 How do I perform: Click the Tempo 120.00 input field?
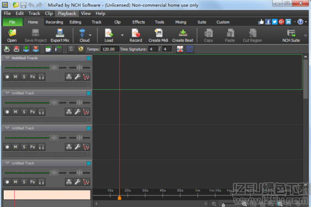110,49
